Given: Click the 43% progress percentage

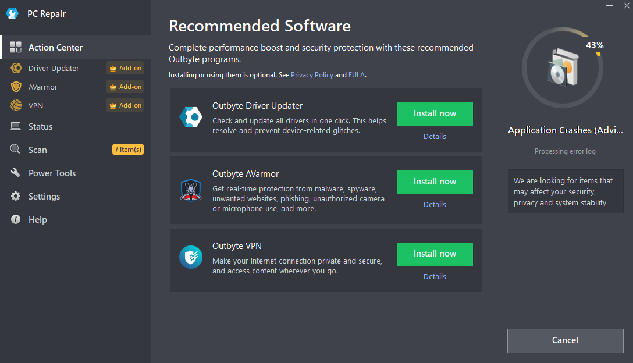Looking at the screenshot, I should (x=595, y=45).
